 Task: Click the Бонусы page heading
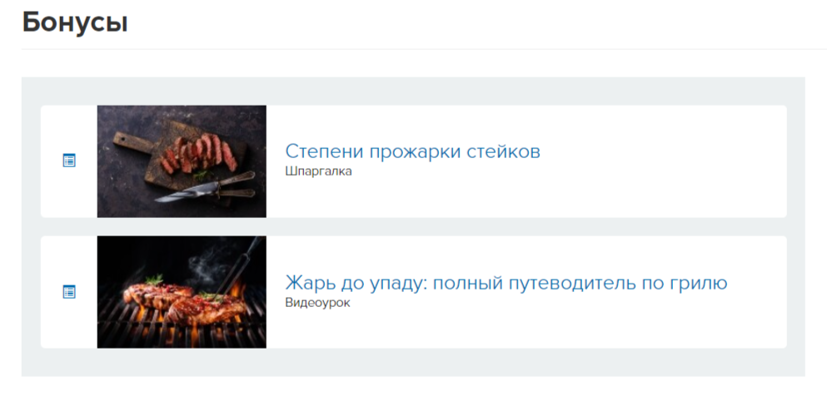point(75,23)
